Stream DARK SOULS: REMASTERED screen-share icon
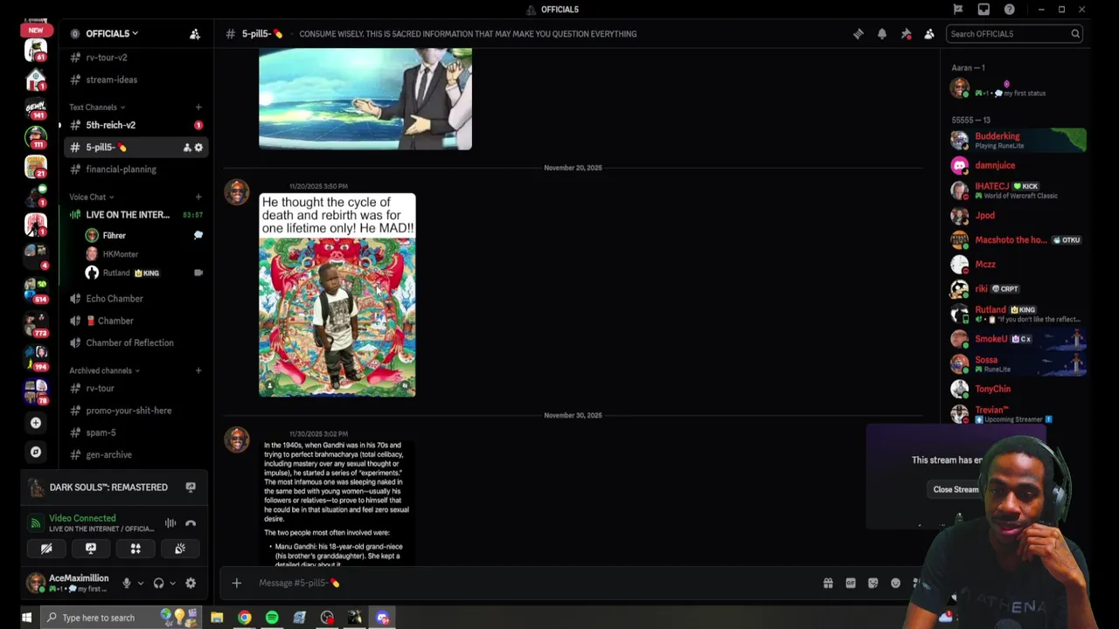This screenshot has width=1119, height=629. pos(191,487)
